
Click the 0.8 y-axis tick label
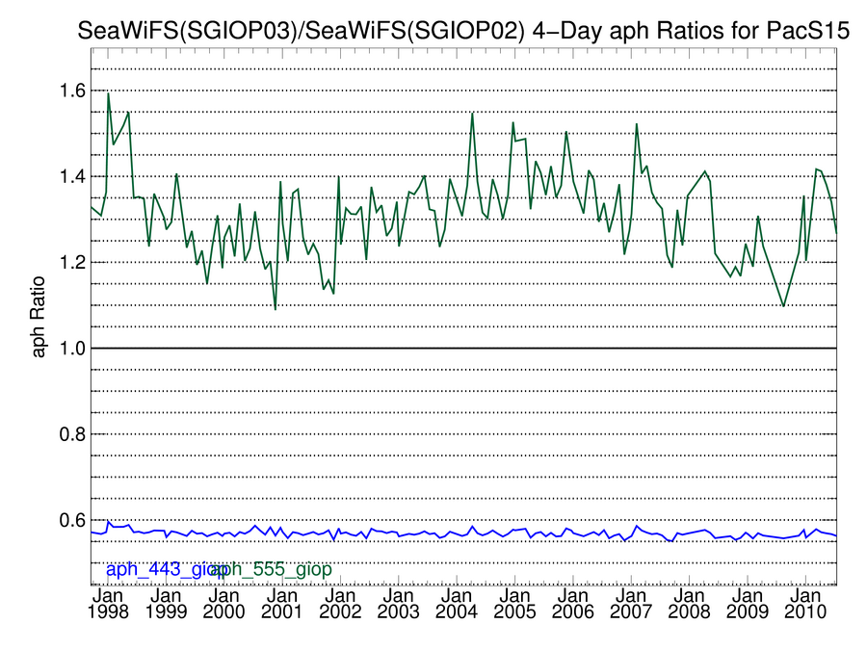[x=72, y=434]
